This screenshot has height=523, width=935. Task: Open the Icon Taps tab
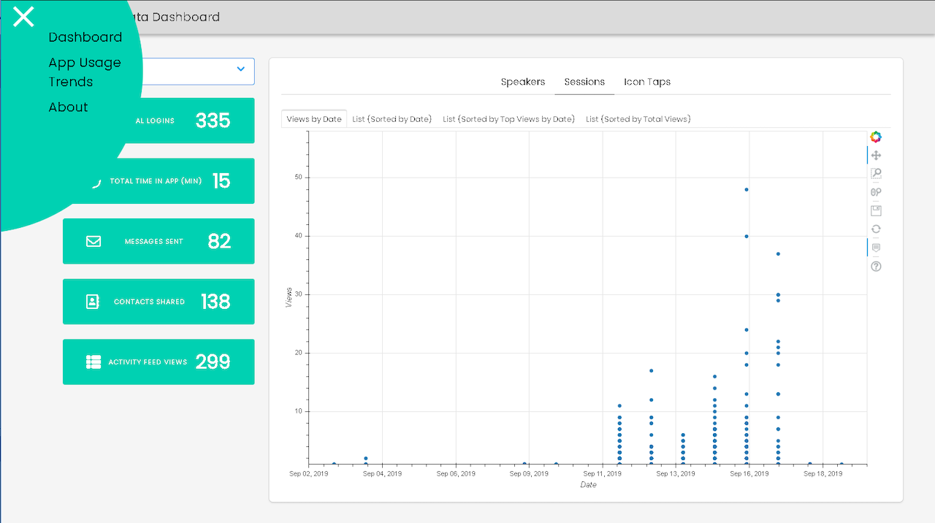(x=646, y=82)
